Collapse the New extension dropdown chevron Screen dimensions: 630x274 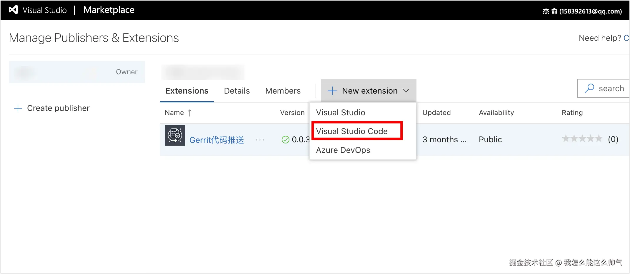(406, 91)
